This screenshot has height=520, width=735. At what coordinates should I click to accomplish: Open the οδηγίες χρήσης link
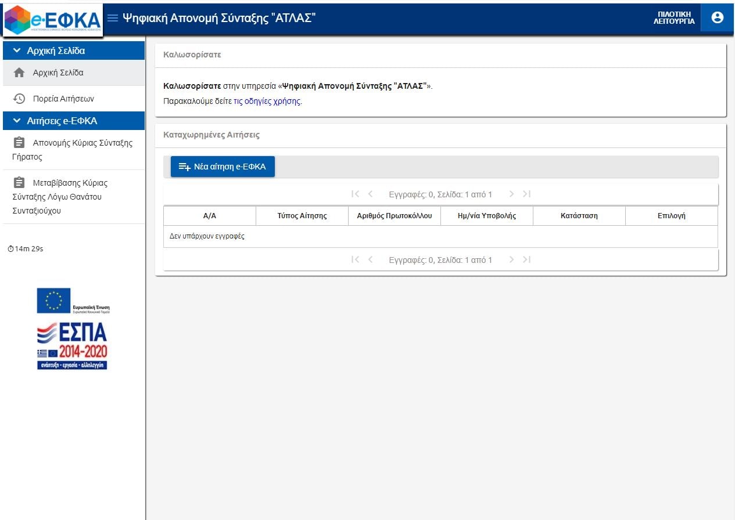267,101
